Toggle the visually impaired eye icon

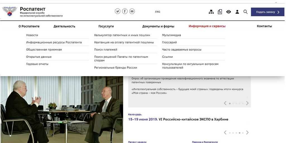tap(228, 12)
